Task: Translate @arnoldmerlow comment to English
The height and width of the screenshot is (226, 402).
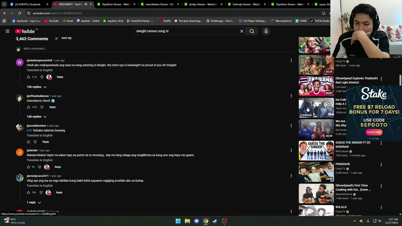Action: [x=40, y=136]
